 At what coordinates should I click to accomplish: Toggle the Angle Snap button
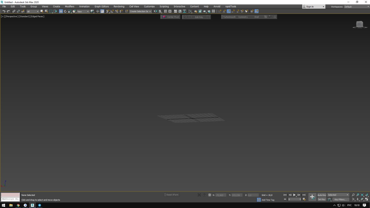[x=112, y=11]
